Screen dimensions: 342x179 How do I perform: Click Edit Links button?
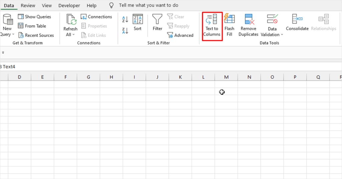(x=94, y=35)
